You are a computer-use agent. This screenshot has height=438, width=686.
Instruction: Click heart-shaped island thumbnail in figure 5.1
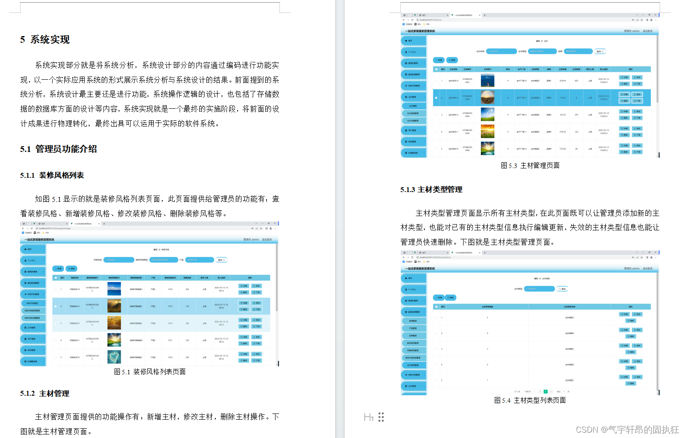[x=114, y=357]
